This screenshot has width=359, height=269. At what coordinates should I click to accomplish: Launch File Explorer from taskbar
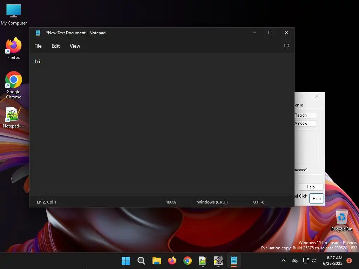157,261
